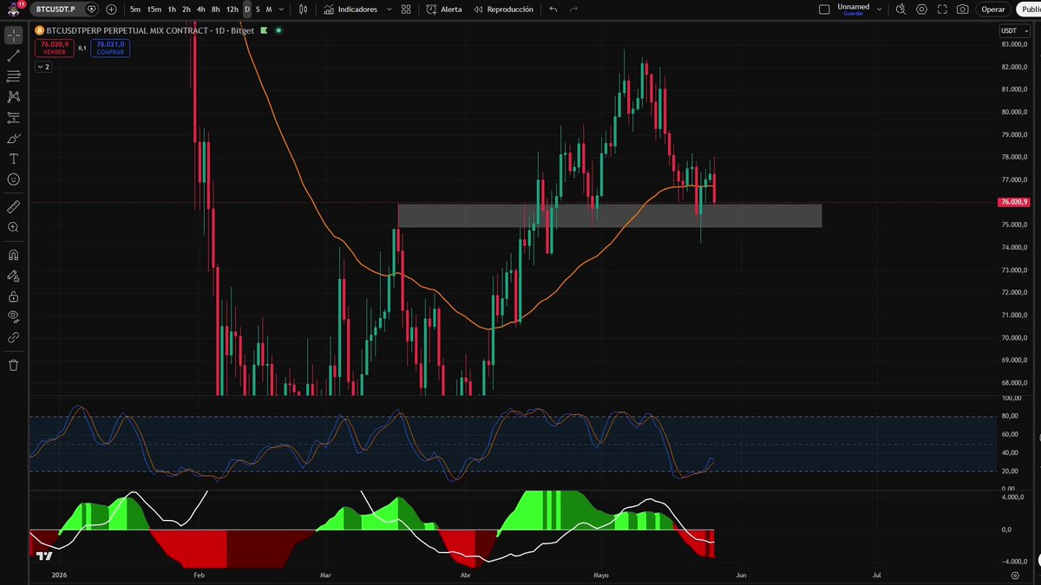Screen dimensions: 1041x585
Task: Open the candlestick chart type menu
Action: point(303,10)
